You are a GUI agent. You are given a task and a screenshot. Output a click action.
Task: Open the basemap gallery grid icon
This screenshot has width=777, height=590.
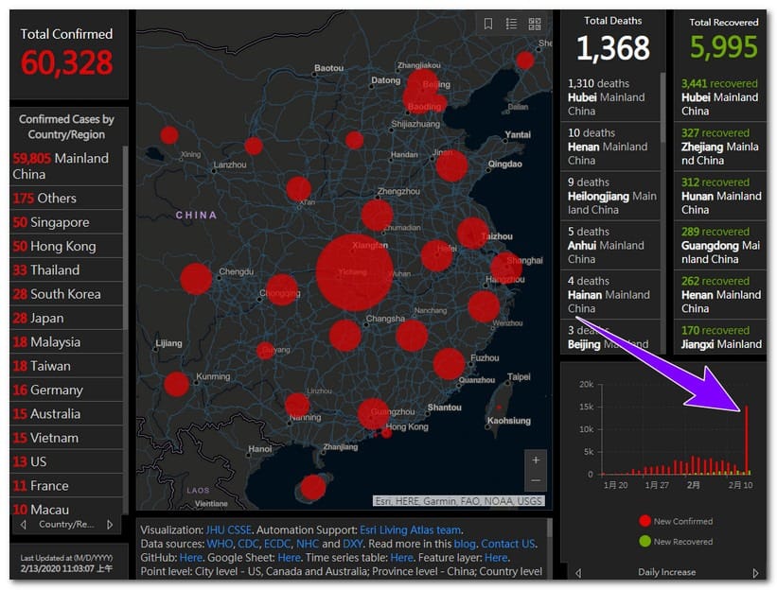pyautogui.click(x=535, y=24)
